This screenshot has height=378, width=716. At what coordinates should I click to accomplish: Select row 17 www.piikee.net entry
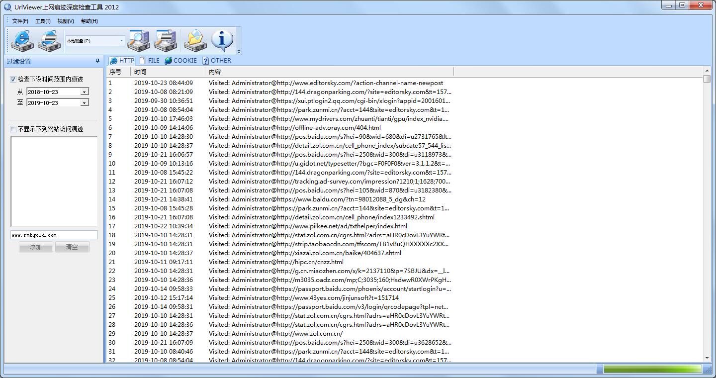pyautogui.click(x=279, y=226)
